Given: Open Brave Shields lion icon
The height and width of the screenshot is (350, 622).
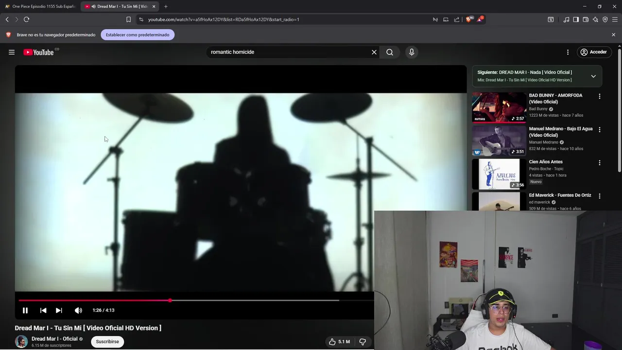Looking at the screenshot, I should 468,19.
